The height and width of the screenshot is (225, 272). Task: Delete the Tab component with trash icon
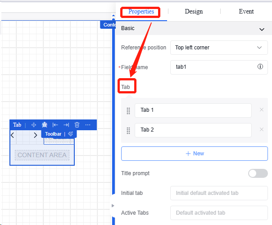pyautogui.click(x=77, y=125)
